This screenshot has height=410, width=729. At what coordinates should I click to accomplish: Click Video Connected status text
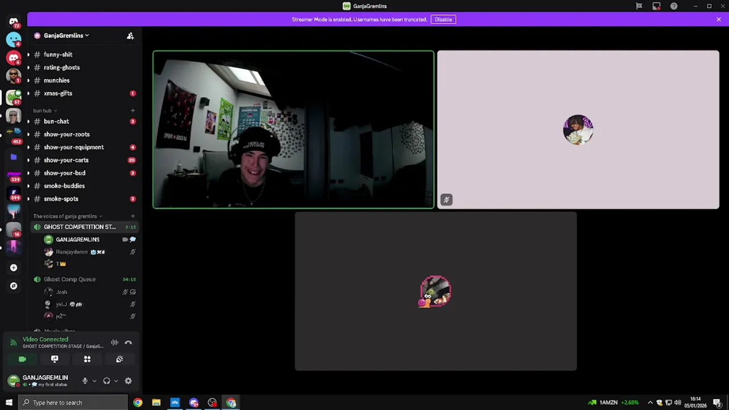46,339
